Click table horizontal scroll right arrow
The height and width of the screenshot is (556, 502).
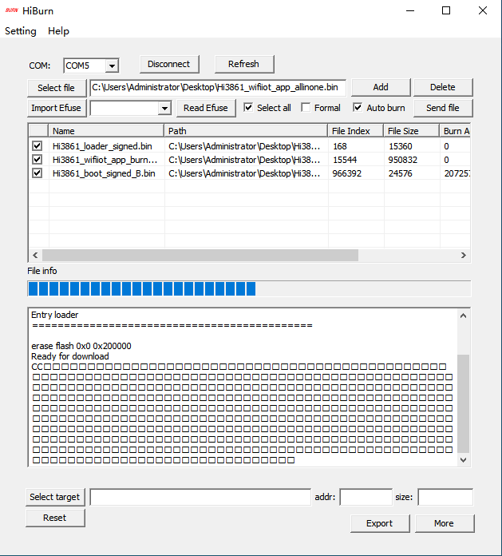[x=464, y=255]
